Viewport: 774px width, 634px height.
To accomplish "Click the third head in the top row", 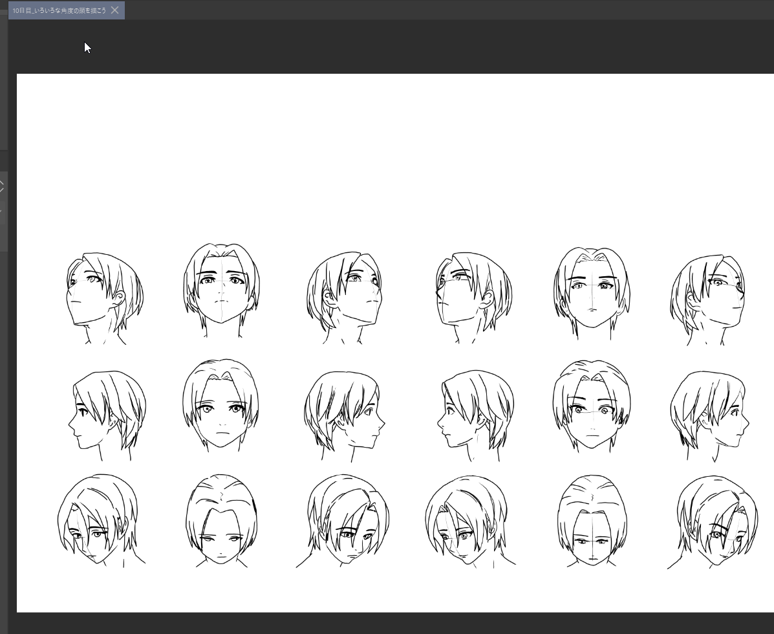I will [x=344, y=294].
